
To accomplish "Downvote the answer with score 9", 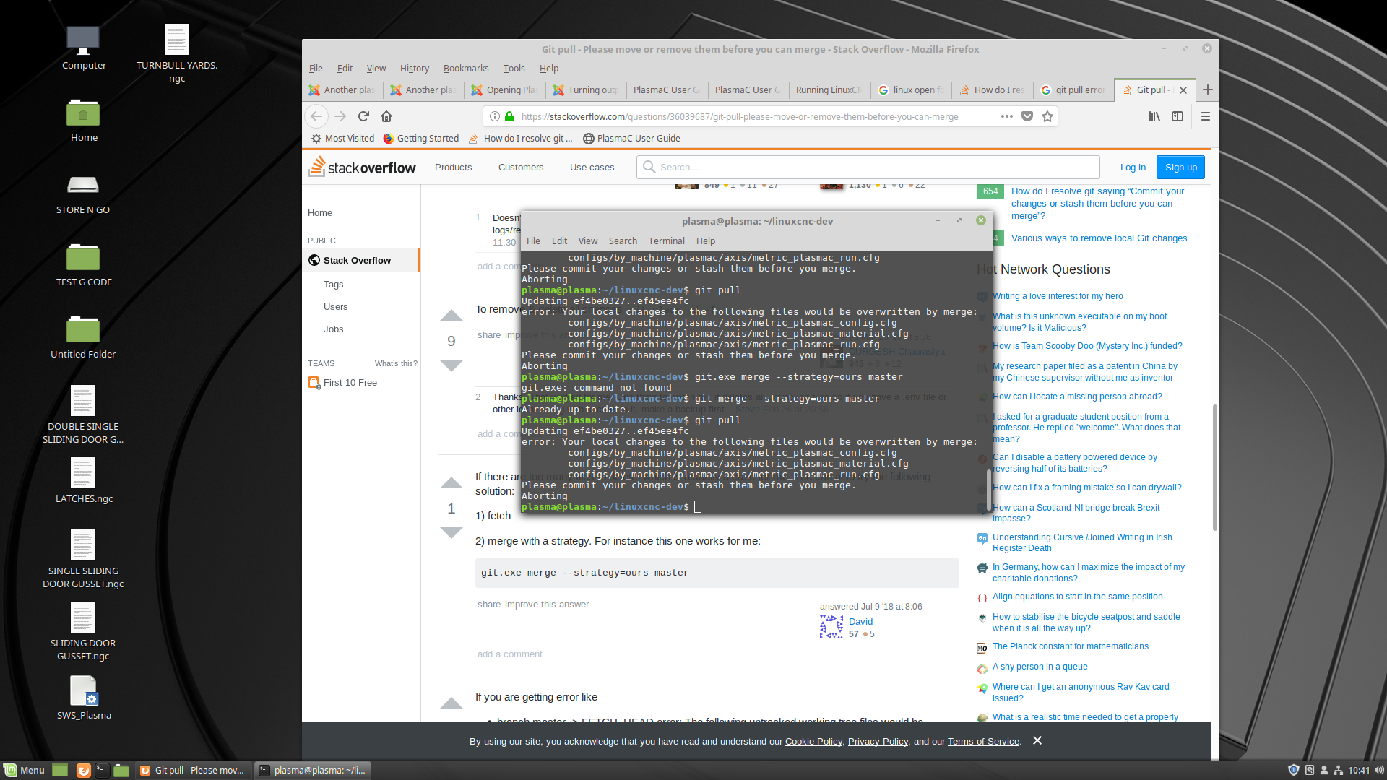I will click(451, 365).
